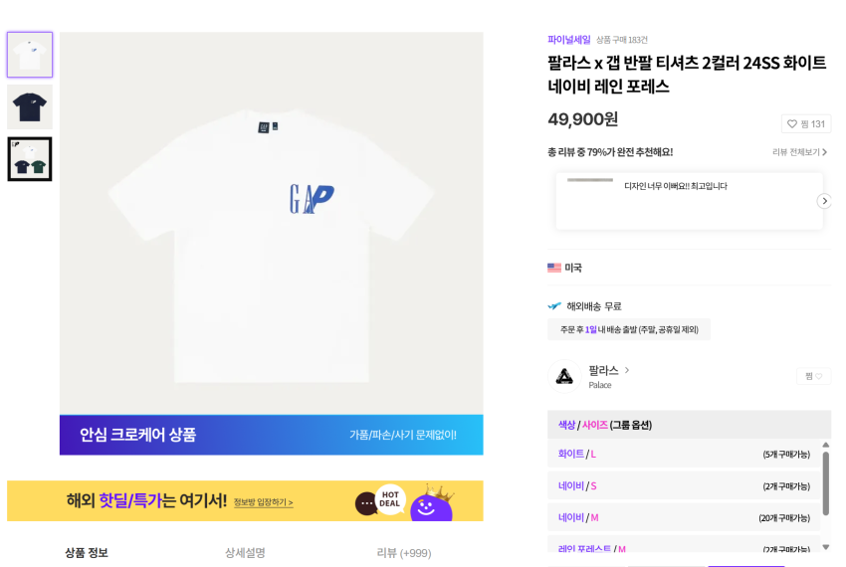Screen dimensions: 846x567
Task: Select the three-color t-shirts thumbnail
Action: click(30, 159)
